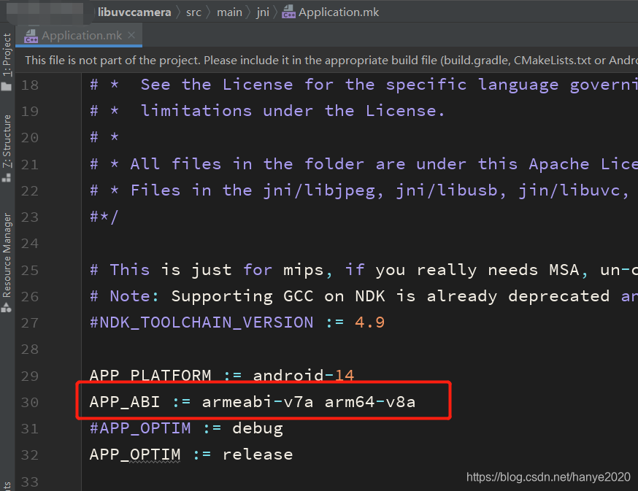Place cursor on APP_PLATFORM android-14 line
The width and height of the screenshot is (638, 491).
click(222, 375)
